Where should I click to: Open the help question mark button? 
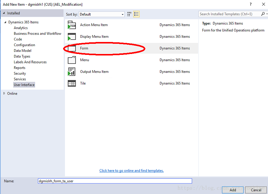click(x=251, y=4)
